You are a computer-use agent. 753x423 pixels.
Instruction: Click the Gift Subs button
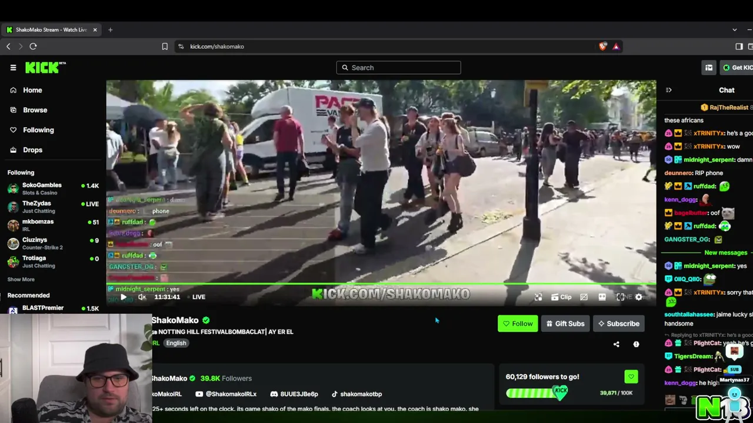coord(565,324)
